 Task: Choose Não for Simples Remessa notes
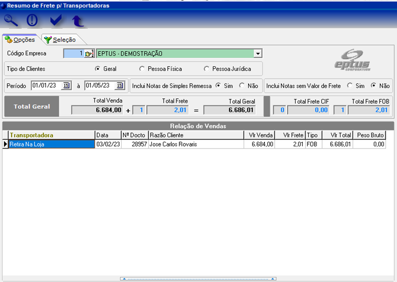pos(242,85)
